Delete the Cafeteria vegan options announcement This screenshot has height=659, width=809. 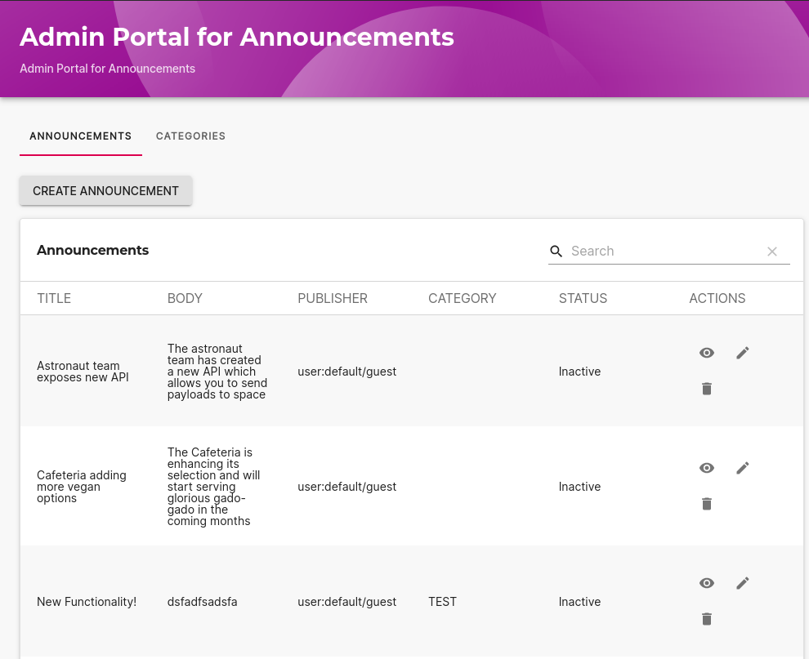point(706,504)
